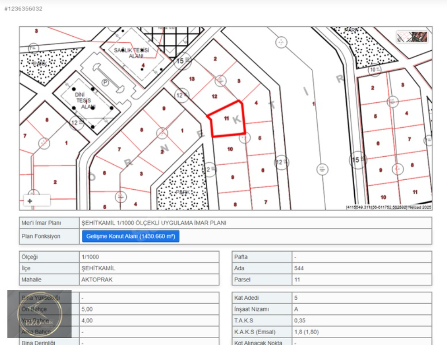Click the İnşaat Nizamı label cell
This screenshot has width=447, height=345.
tap(262, 309)
